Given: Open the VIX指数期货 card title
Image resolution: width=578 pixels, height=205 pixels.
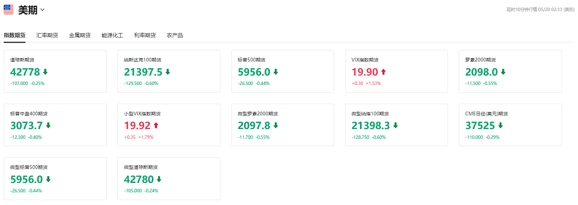Looking at the screenshot, I should (365, 60).
